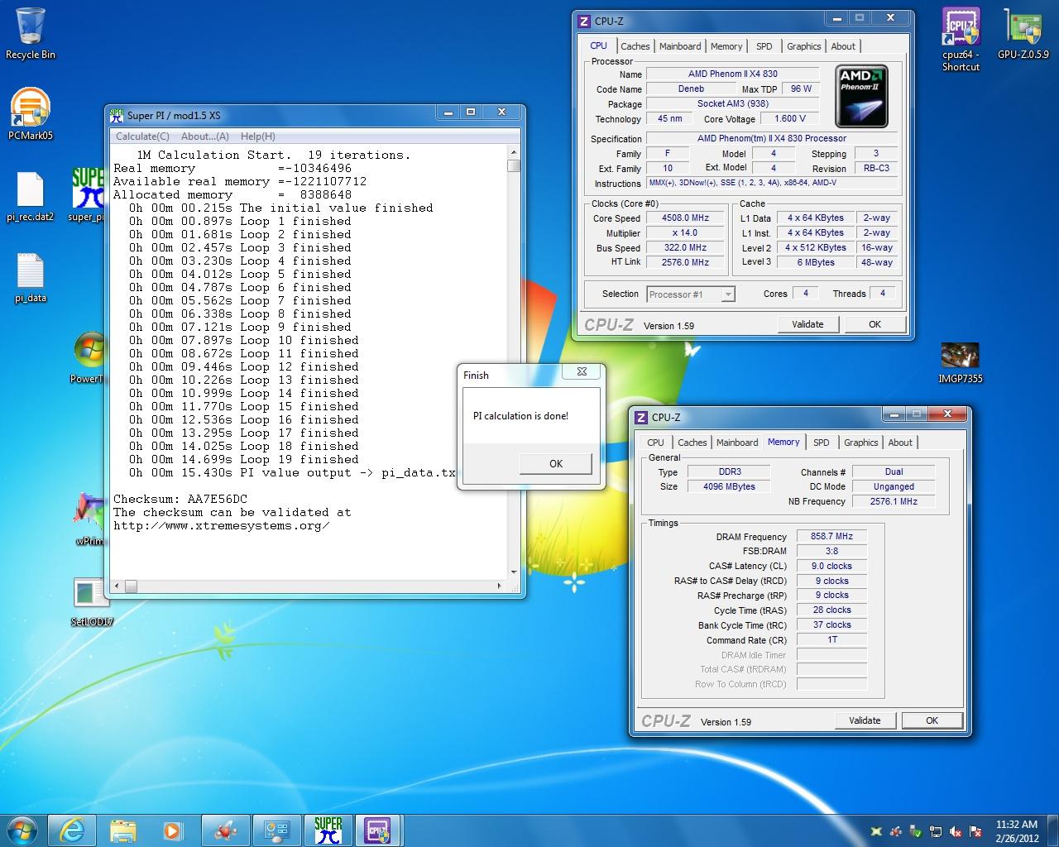The width and height of the screenshot is (1059, 847).
Task: Click the 'Checksum: AA7E56DC' line
Action: [180, 499]
